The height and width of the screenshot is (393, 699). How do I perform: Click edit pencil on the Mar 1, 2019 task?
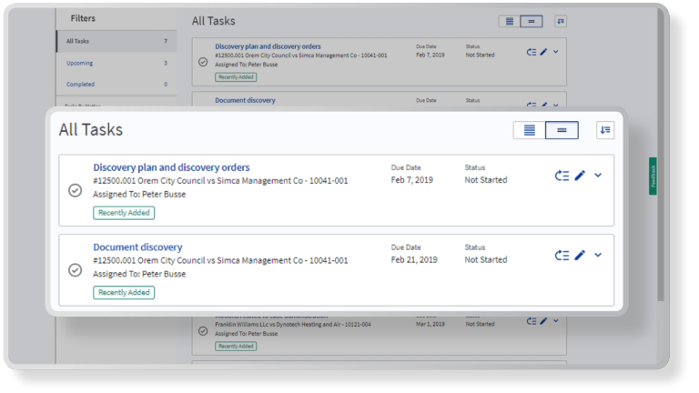pyautogui.click(x=543, y=321)
